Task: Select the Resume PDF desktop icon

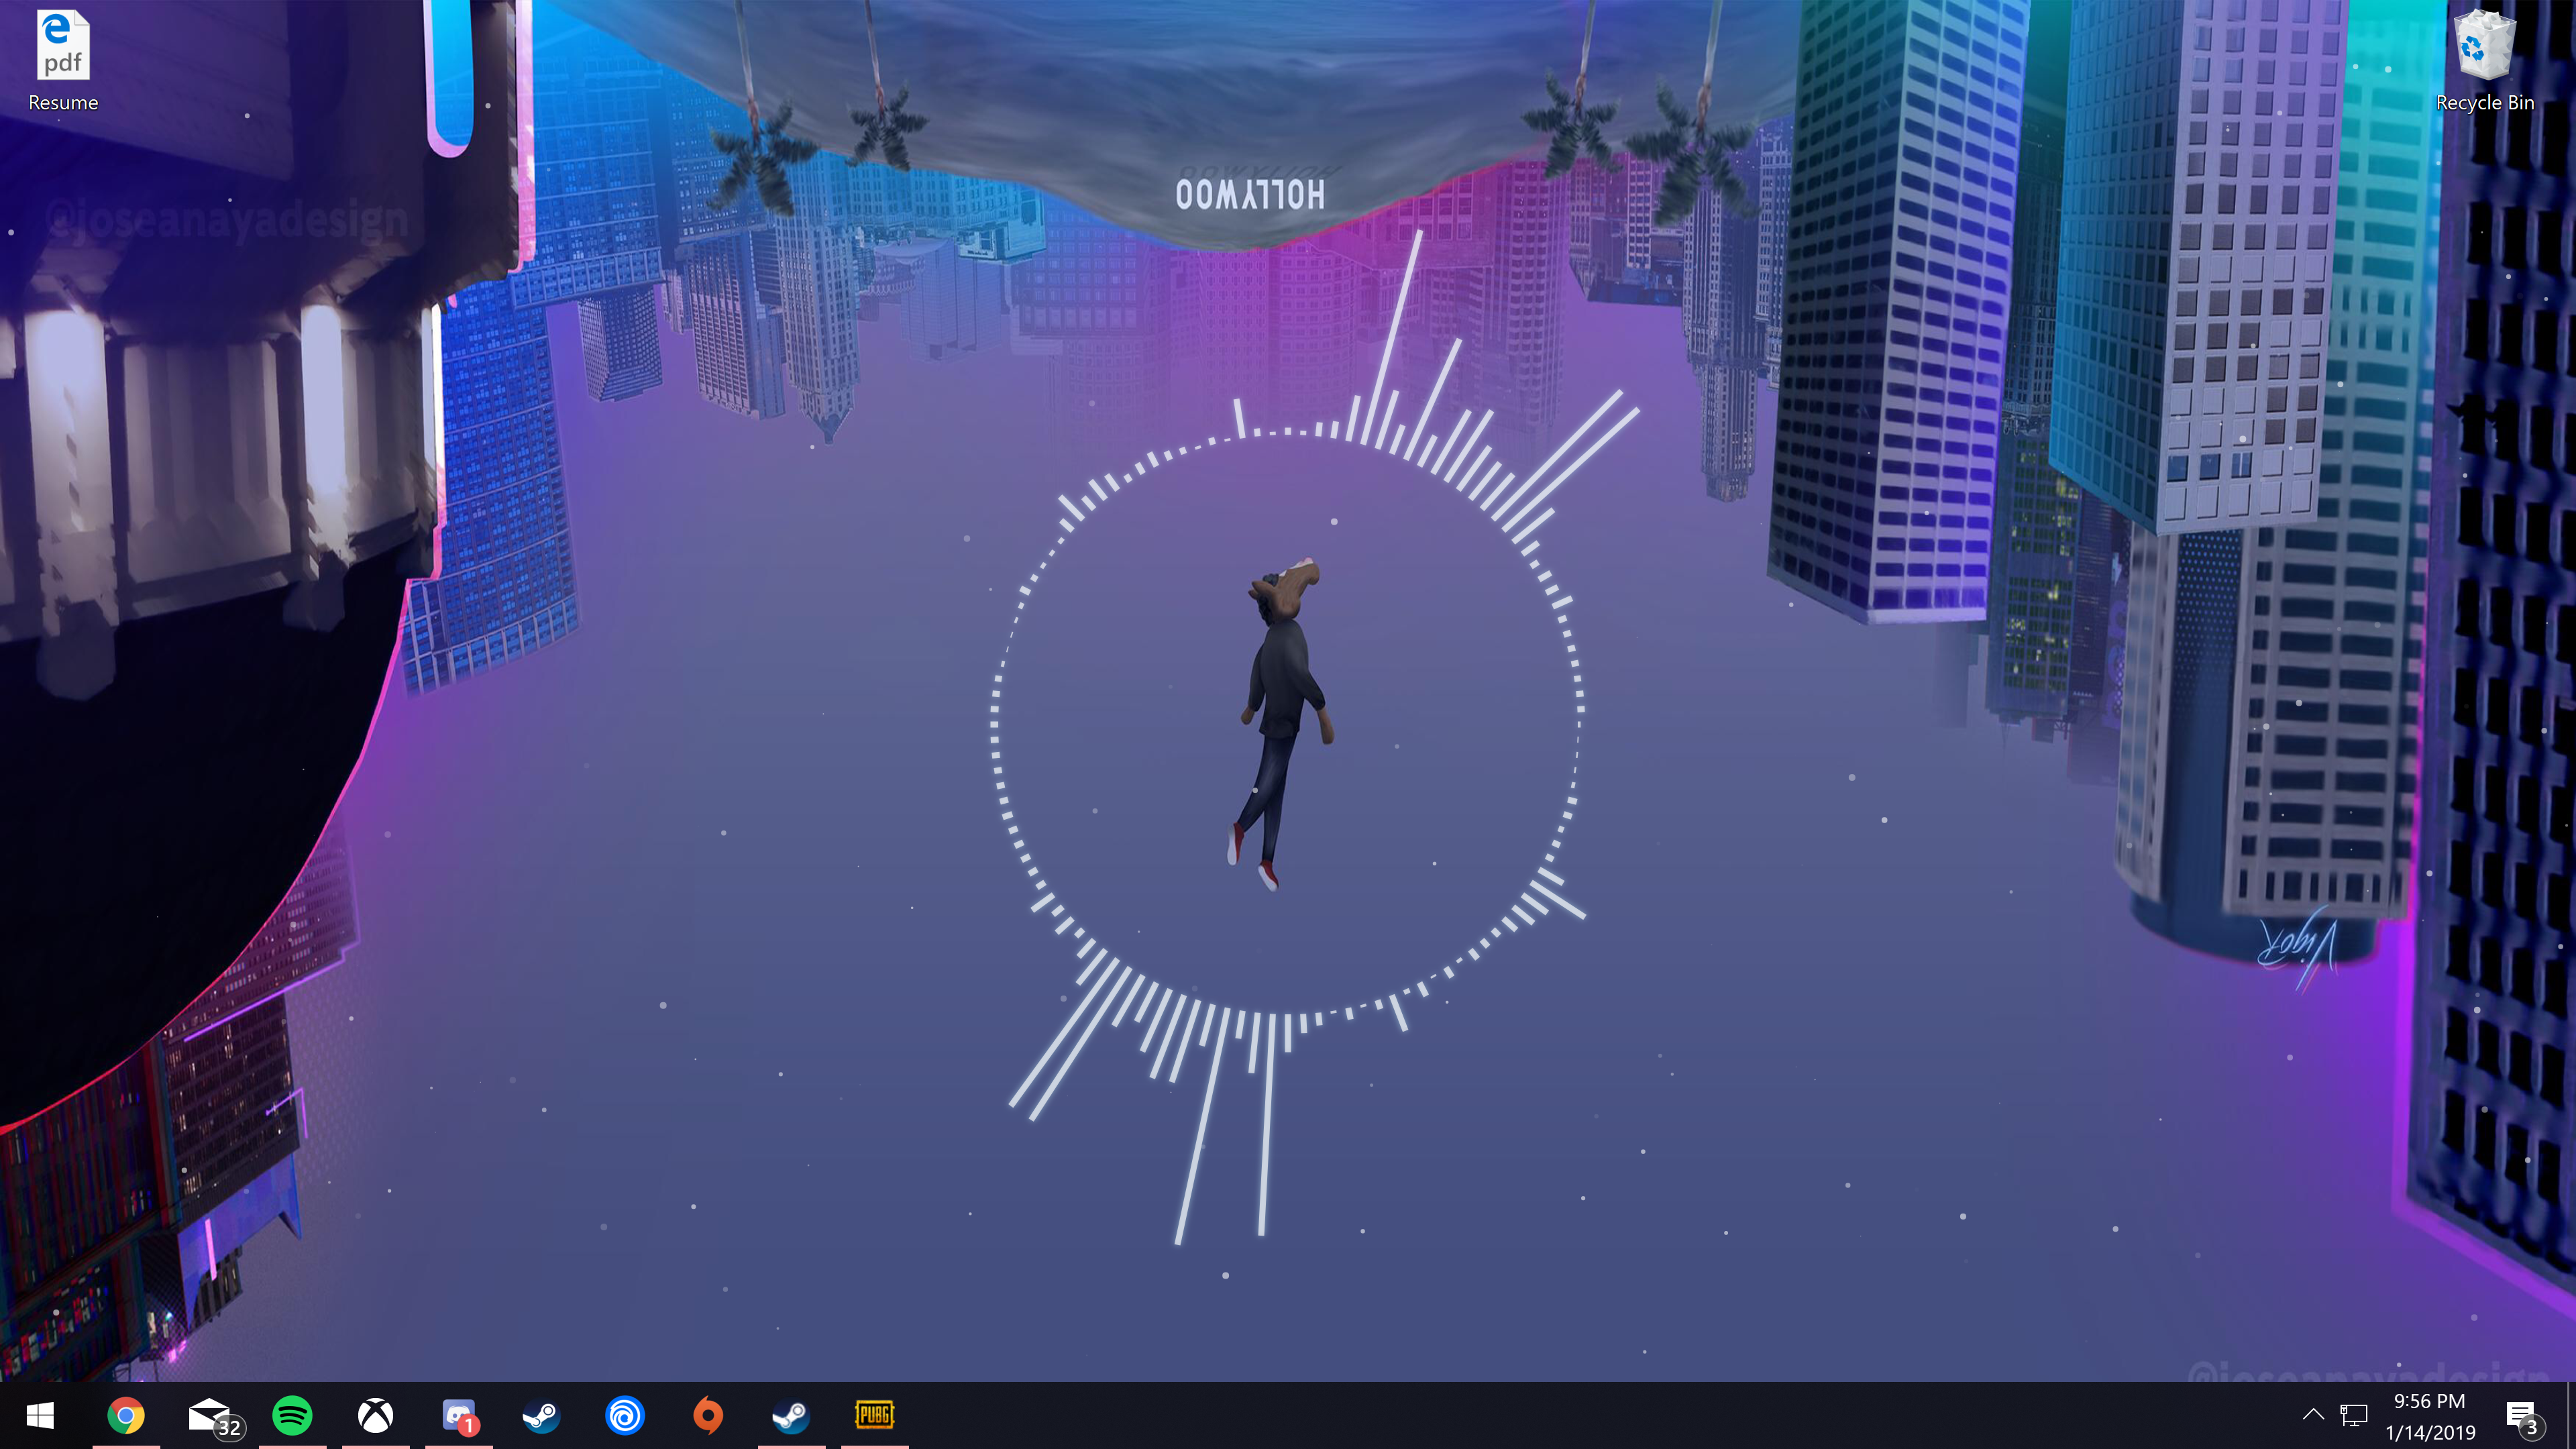Action: 63,46
